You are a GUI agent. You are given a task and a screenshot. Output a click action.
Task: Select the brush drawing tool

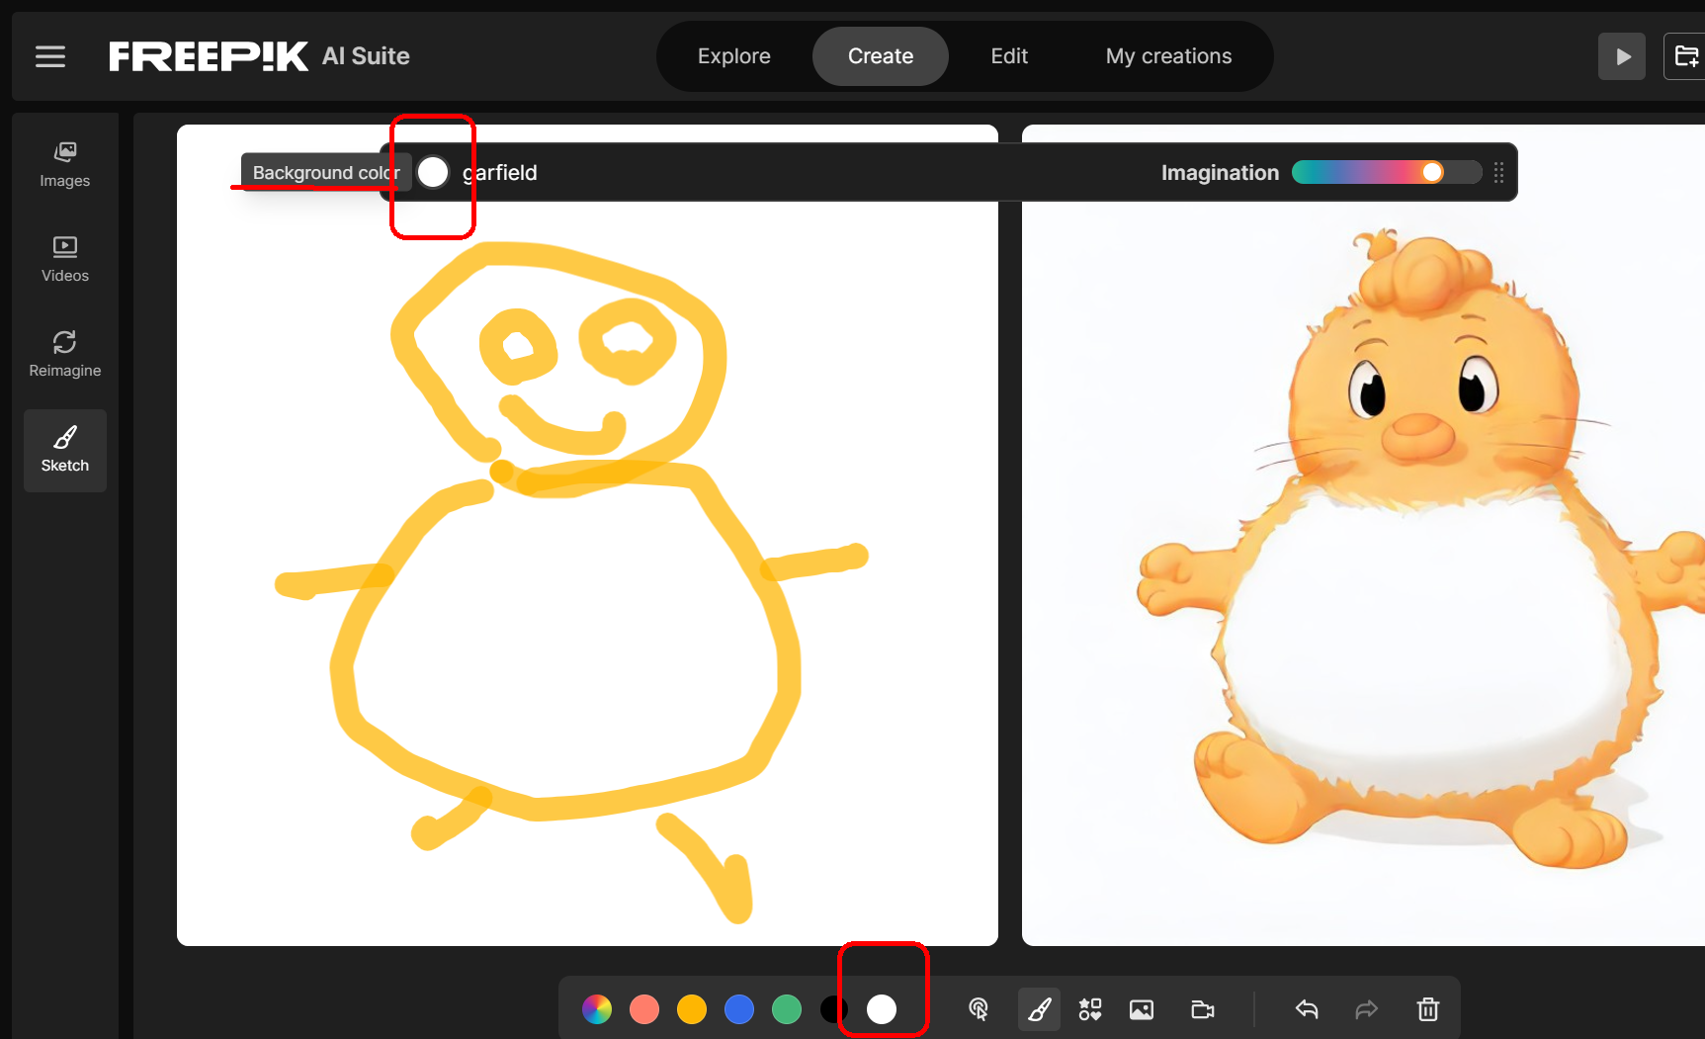point(1040,1009)
